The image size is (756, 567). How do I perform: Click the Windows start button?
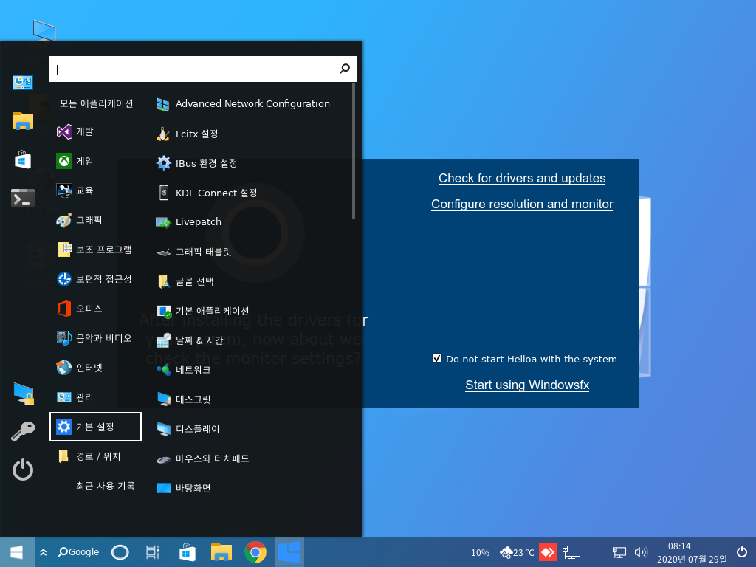[x=17, y=552]
